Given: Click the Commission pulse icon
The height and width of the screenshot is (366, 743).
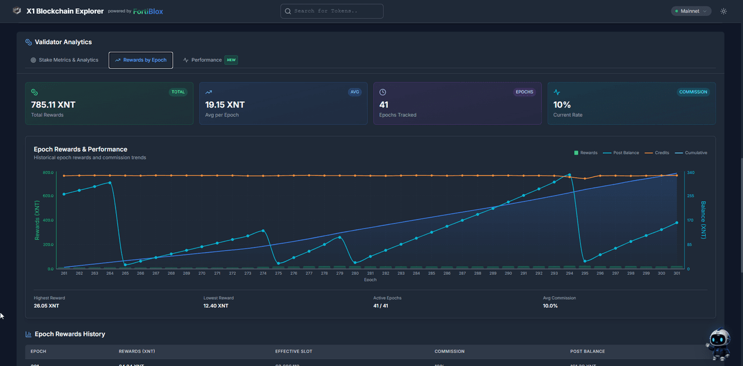Looking at the screenshot, I should (557, 92).
